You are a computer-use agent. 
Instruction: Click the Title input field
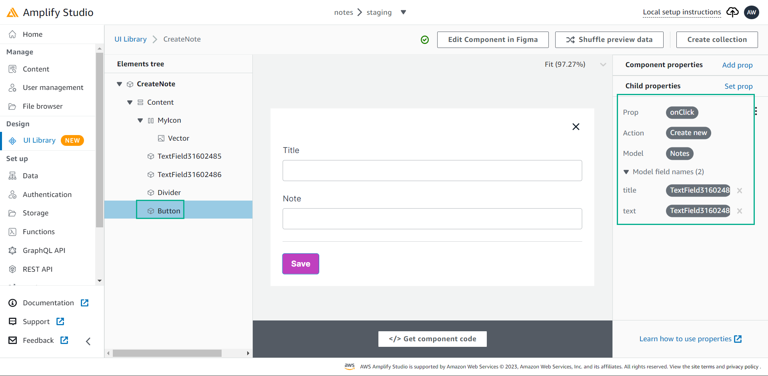(432, 171)
